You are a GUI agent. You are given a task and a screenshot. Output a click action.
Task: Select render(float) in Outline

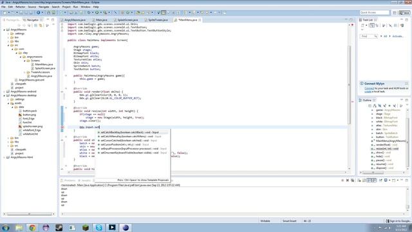(x=386, y=145)
